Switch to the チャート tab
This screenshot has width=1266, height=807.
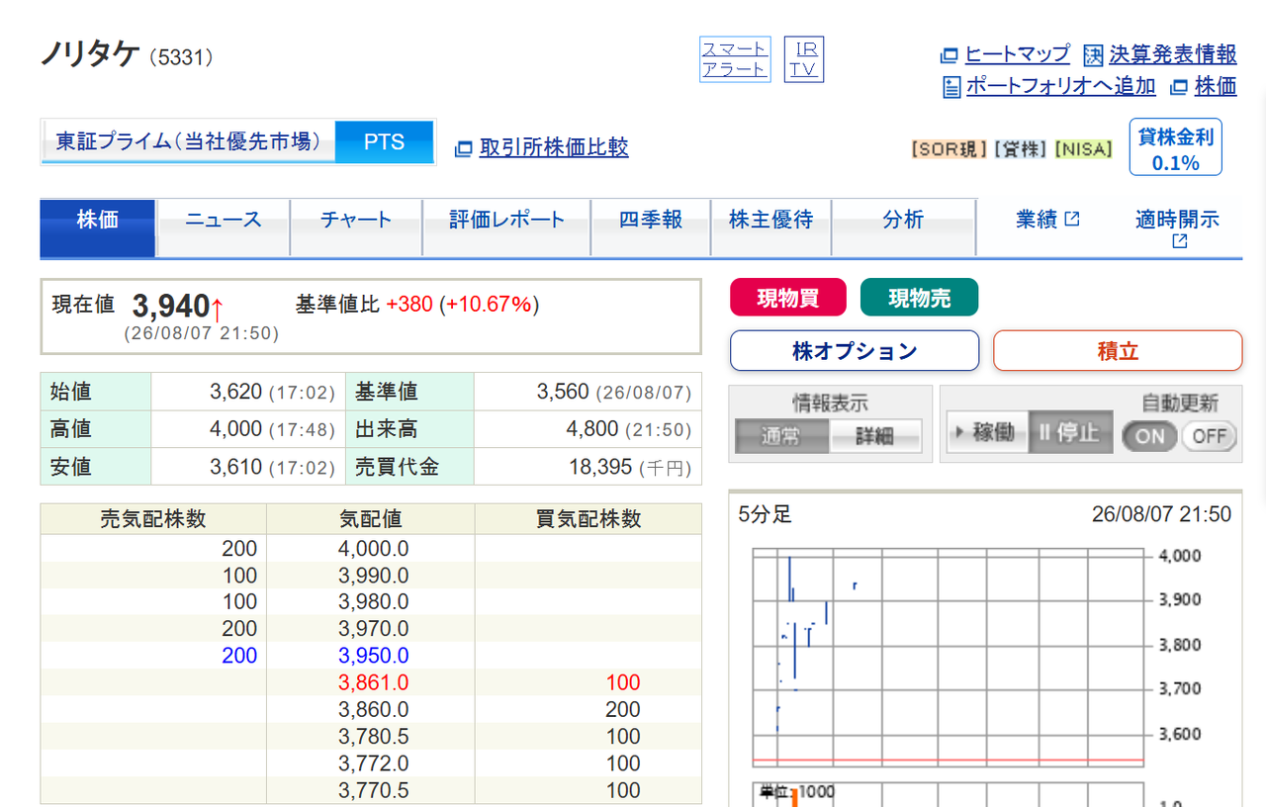356,227
